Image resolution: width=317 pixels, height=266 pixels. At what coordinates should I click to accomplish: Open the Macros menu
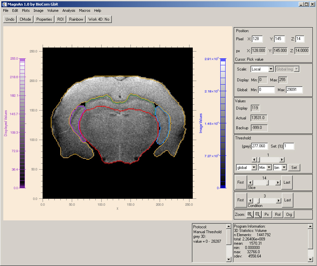(x=85, y=10)
